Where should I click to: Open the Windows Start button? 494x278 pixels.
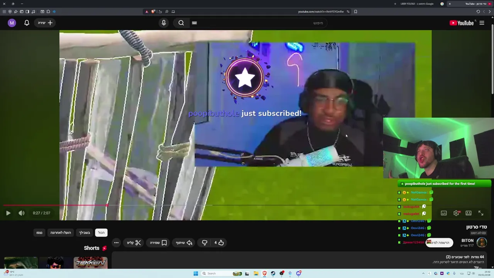point(196,273)
